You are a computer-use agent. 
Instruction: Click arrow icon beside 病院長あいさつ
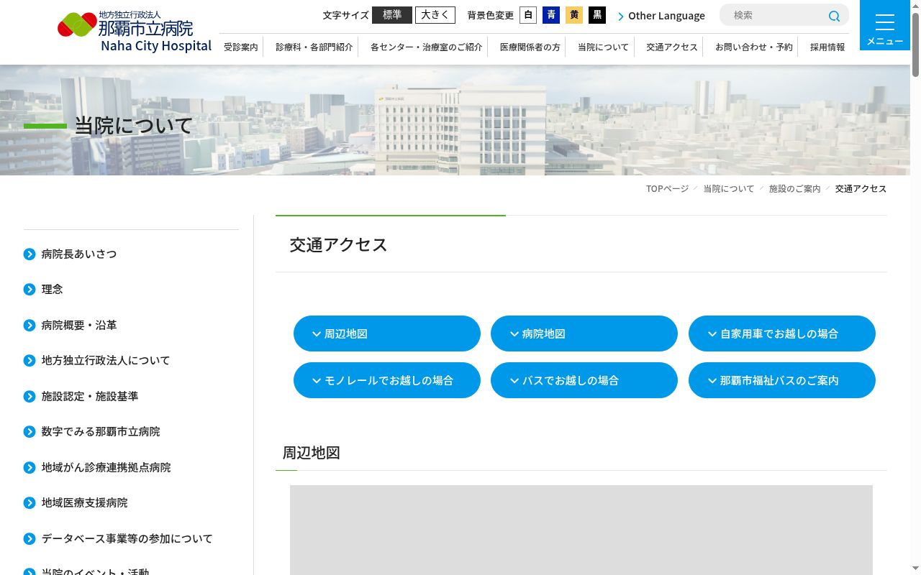[30, 254]
